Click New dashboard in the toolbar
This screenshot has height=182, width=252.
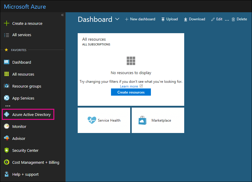point(140,19)
